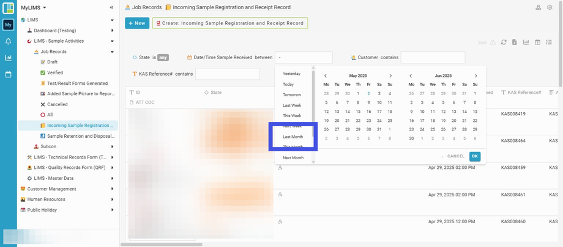Expand LIMS - Quality Records Form arrow
The width and height of the screenshot is (563, 247).
112,168
